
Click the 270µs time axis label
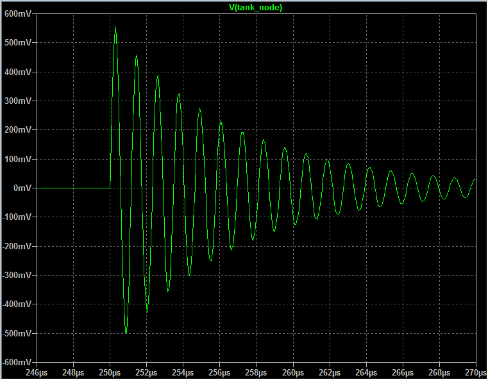[x=476, y=372]
